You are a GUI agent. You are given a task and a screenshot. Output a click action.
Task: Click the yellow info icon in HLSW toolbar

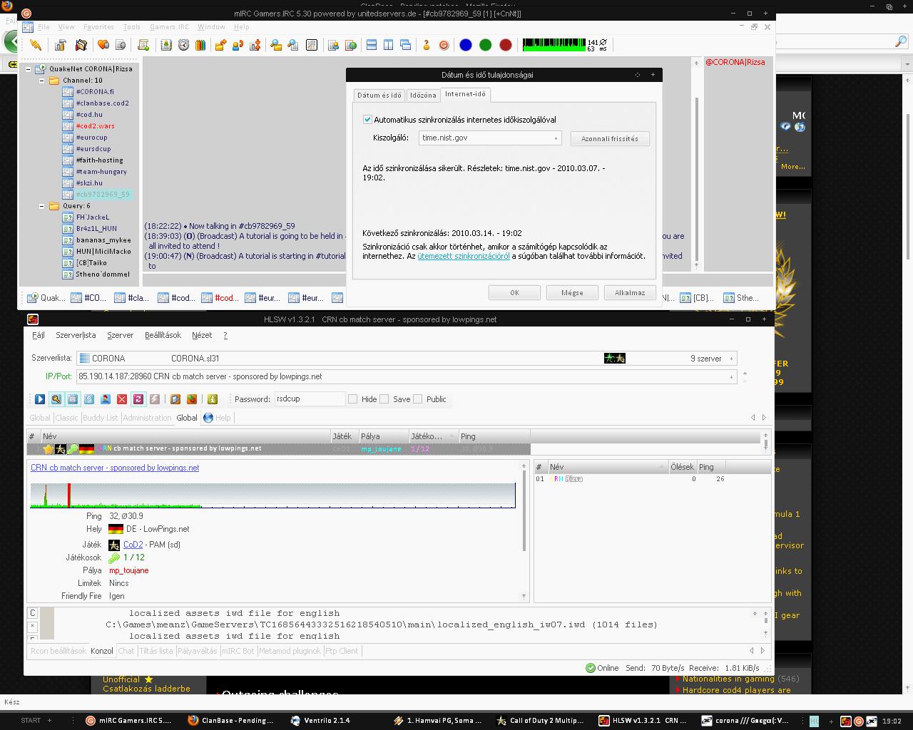tap(212, 399)
